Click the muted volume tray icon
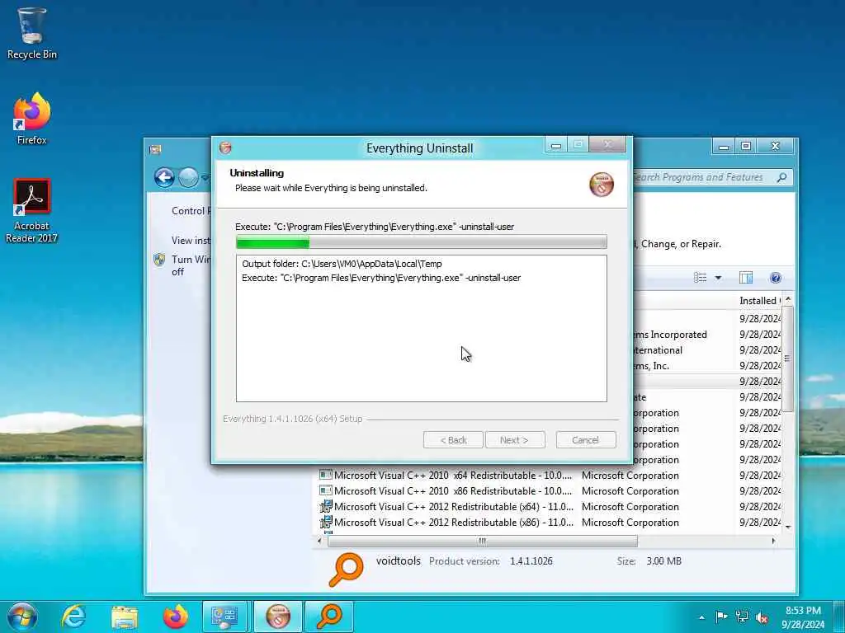The width and height of the screenshot is (845, 633). pos(762,617)
